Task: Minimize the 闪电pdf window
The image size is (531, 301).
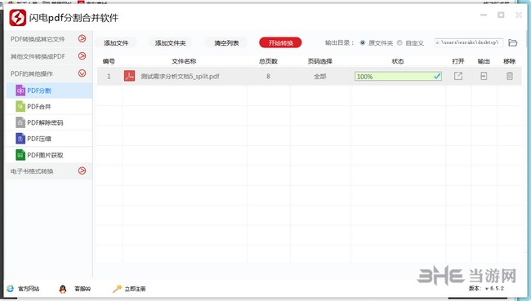Action: [x=484, y=15]
